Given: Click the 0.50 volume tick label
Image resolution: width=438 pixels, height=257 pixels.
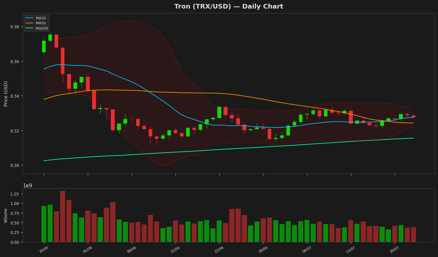Looking at the screenshot, I should [15, 223].
